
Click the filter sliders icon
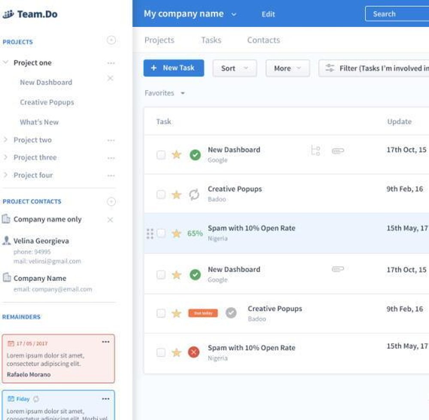click(329, 68)
